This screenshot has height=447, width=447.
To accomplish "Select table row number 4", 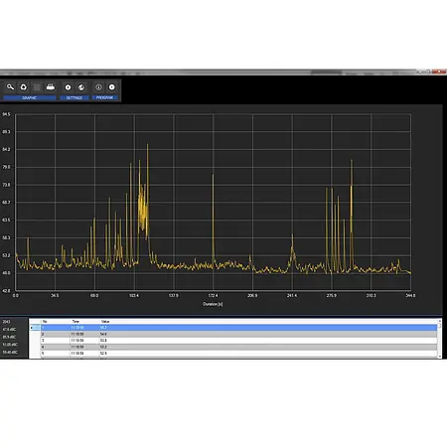I will coord(238,347).
